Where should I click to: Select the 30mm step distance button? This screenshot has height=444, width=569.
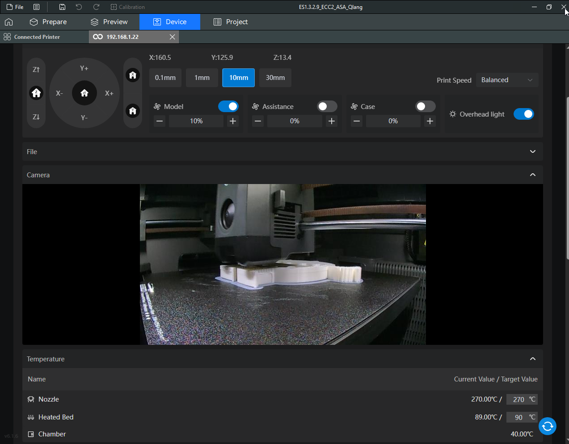[x=275, y=78]
